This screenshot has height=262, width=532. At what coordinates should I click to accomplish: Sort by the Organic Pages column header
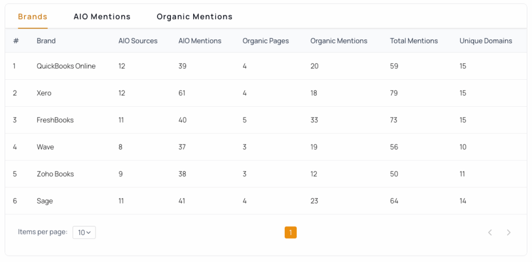265,41
